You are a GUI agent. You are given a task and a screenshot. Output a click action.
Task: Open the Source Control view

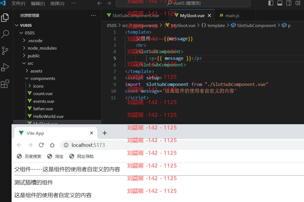[x=5, y=51]
